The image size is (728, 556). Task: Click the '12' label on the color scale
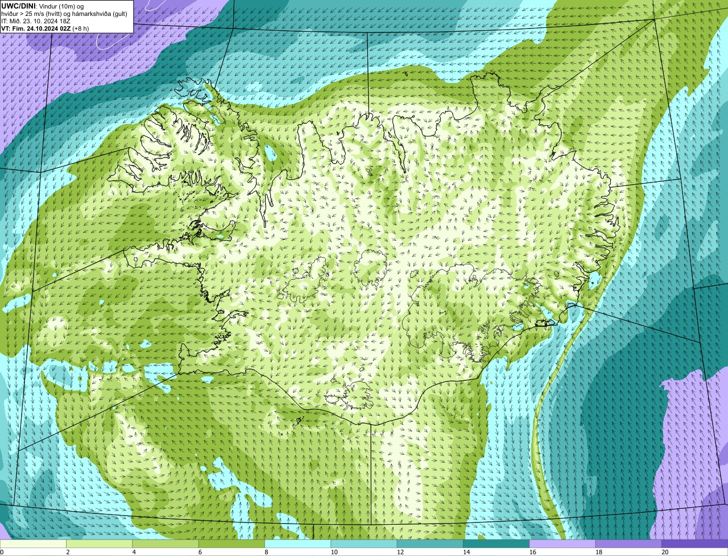(x=400, y=552)
